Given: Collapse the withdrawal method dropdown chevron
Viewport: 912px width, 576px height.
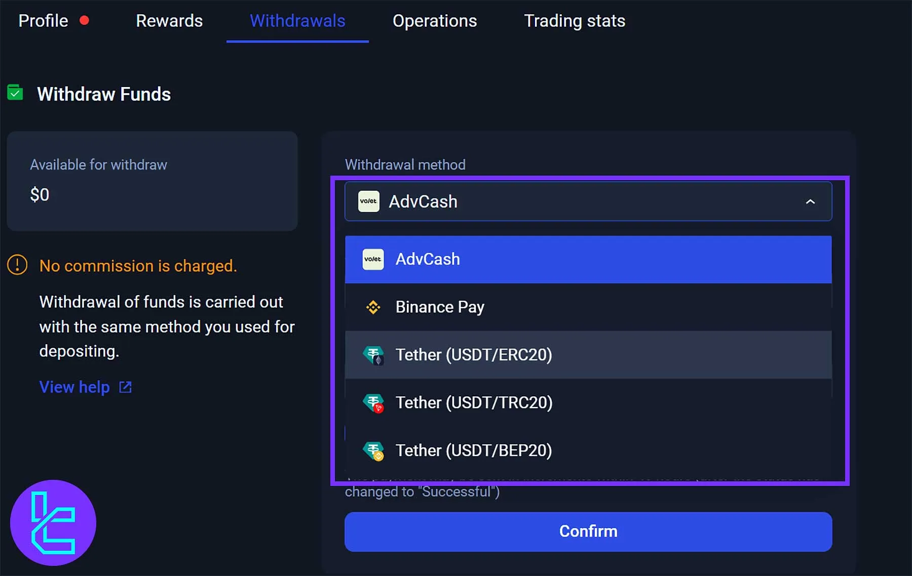Looking at the screenshot, I should (x=811, y=201).
